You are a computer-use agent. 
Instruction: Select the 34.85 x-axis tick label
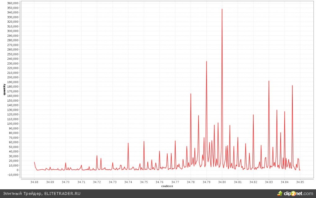300,182
